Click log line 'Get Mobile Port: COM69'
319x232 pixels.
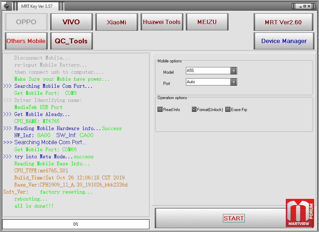pyautogui.click(x=45, y=149)
